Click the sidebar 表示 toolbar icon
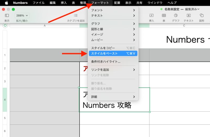This screenshot has height=137, width=210. tap(7, 15)
